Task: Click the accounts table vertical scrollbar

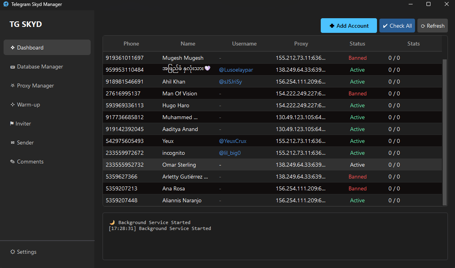Action: 444,131
